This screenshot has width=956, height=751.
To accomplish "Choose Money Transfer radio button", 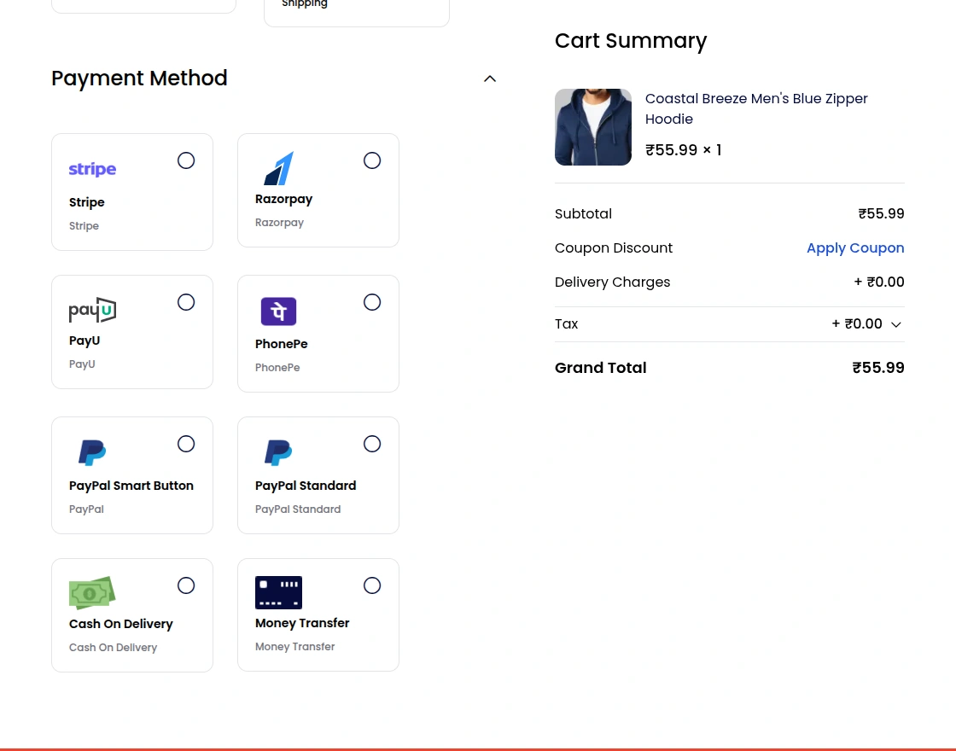I will tap(372, 585).
